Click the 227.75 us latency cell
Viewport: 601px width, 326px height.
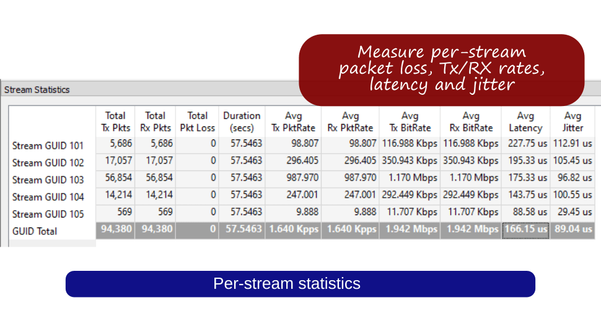[525, 144]
